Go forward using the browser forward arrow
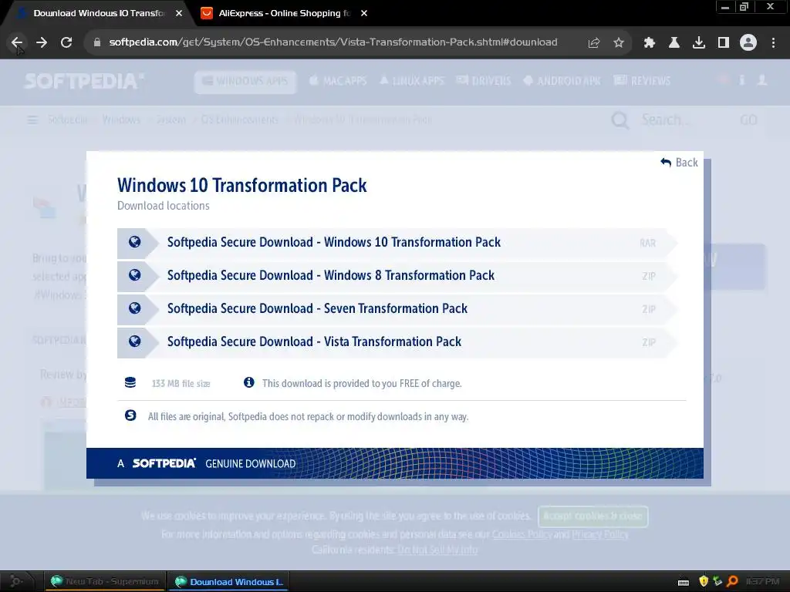 coord(42,42)
